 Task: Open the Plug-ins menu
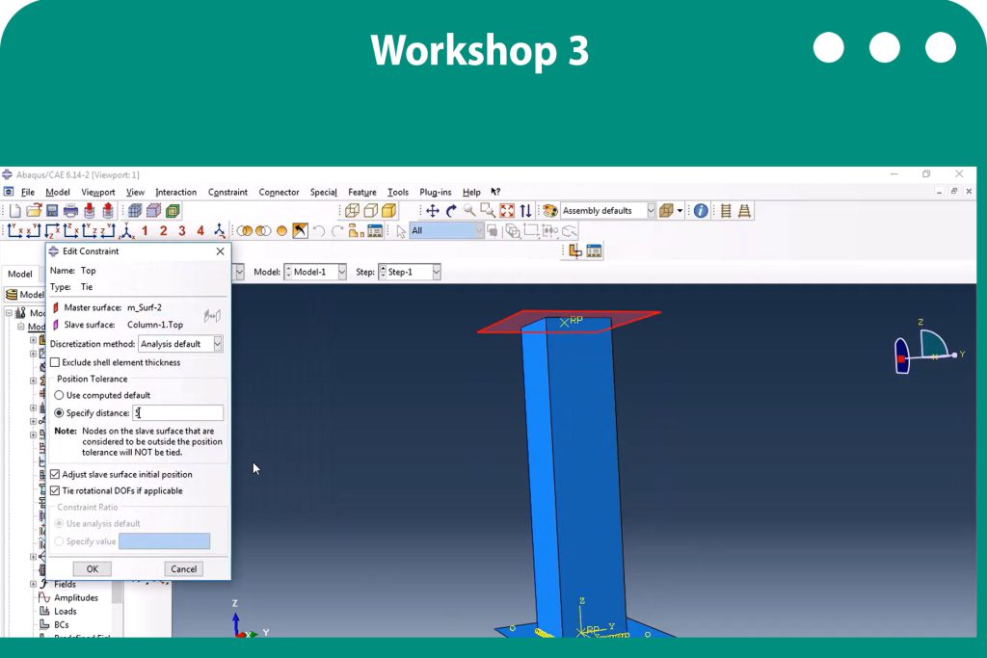tap(436, 192)
